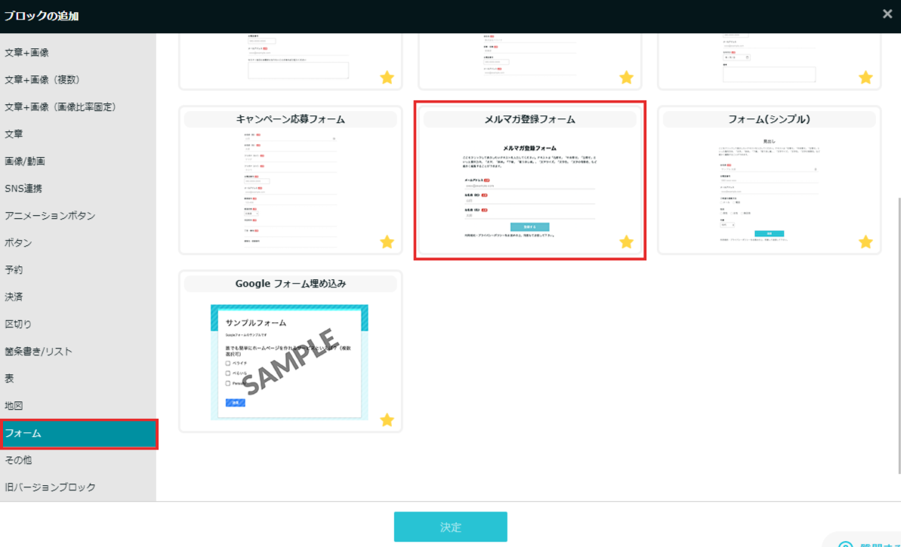This screenshot has width=901, height=547.
Task: Select highlighted フォーム category
Action: [79, 433]
